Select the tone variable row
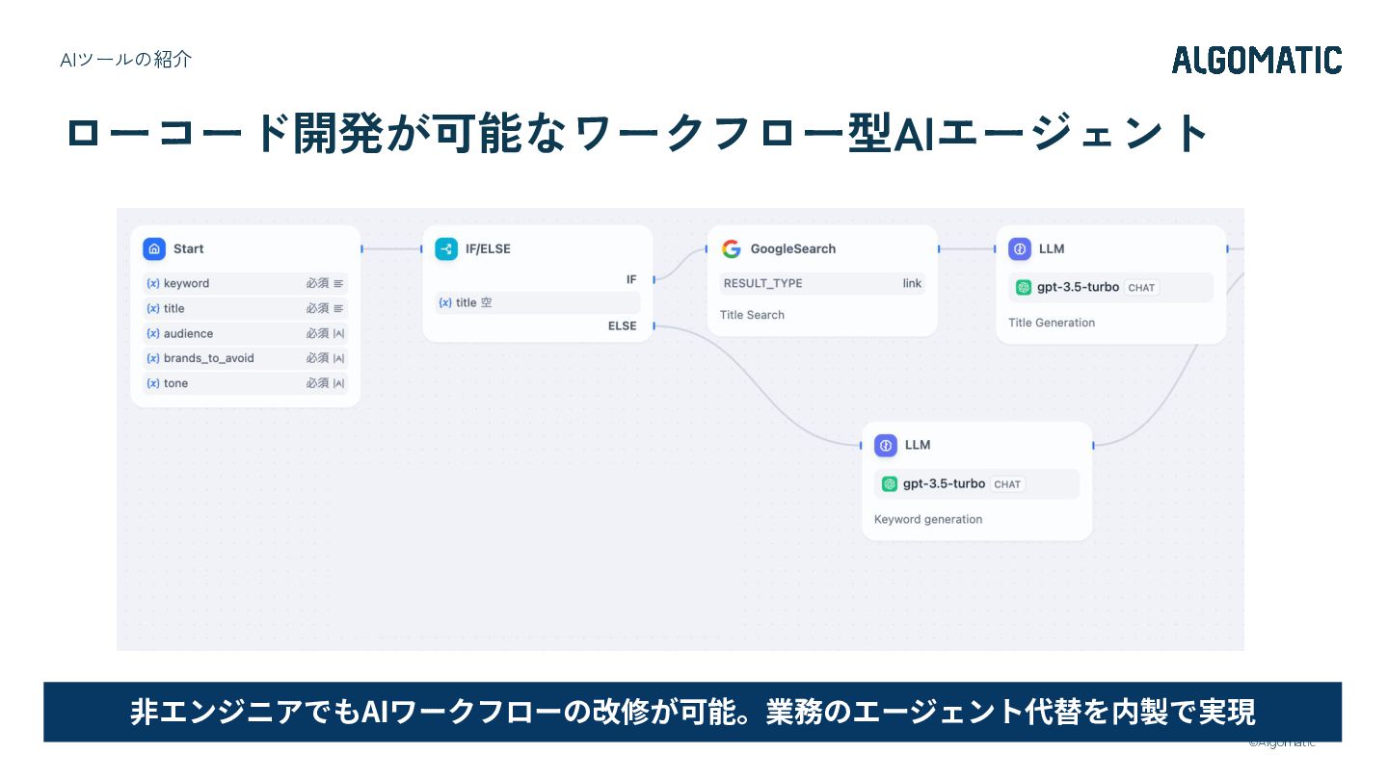The width and height of the screenshot is (1388, 780). tap(245, 383)
